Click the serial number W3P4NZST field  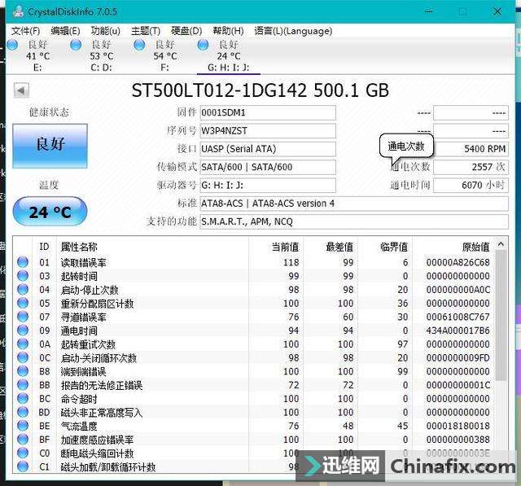[x=267, y=131]
